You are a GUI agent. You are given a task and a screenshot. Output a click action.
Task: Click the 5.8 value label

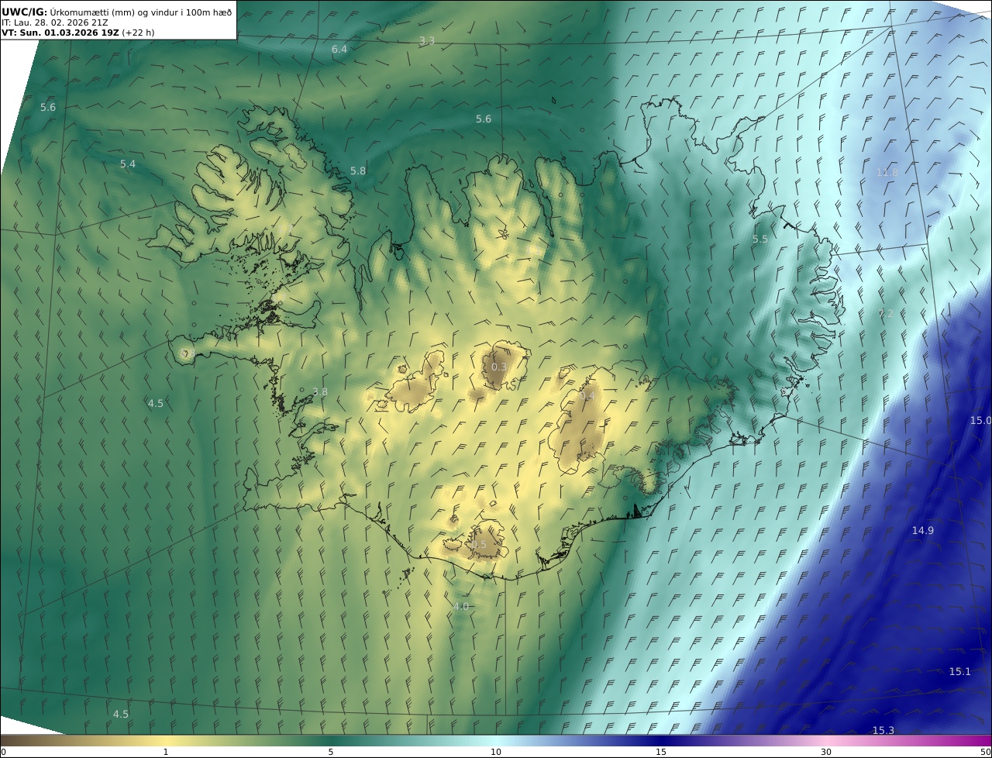[357, 171]
